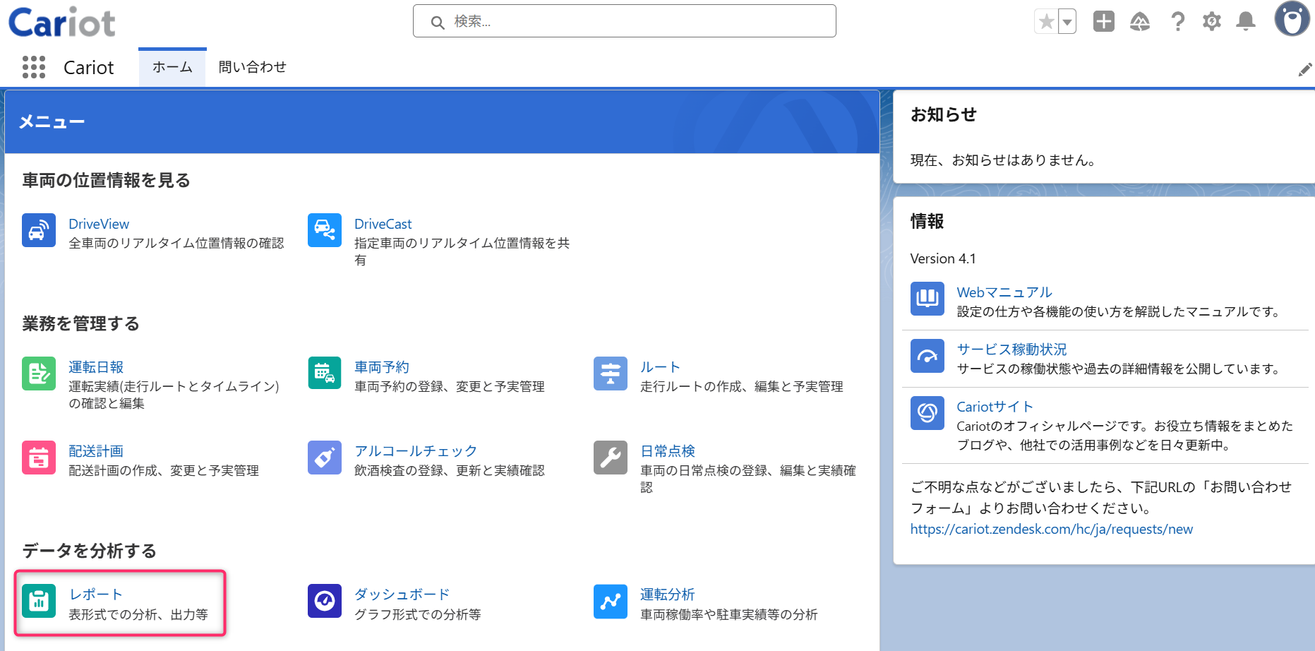This screenshot has height=651, width=1315.
Task: Click the 'データを分析する' section heading
Action: (x=89, y=551)
